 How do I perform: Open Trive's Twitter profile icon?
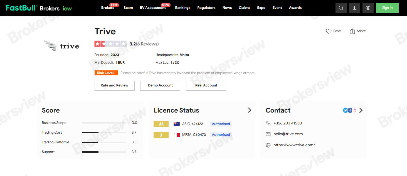(345, 110)
